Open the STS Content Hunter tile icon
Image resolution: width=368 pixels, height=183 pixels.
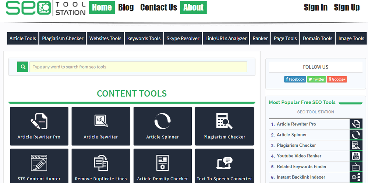(39, 163)
